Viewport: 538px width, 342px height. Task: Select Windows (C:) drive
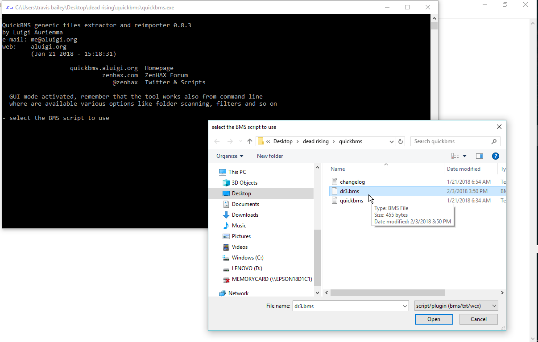point(248,258)
